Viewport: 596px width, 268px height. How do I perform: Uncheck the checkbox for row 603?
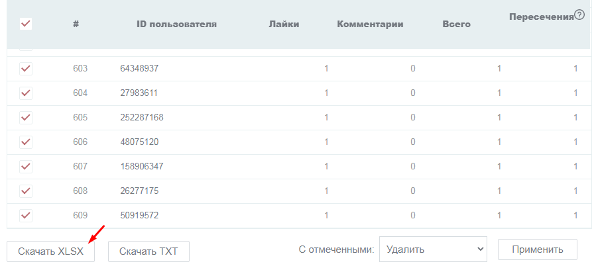click(26, 68)
